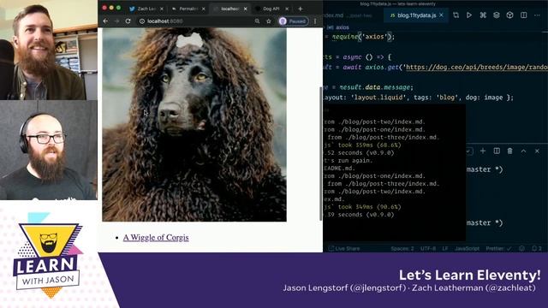Click the stacked layers icon in editor toolbar
The width and height of the screenshot is (548, 308).
(497, 15)
